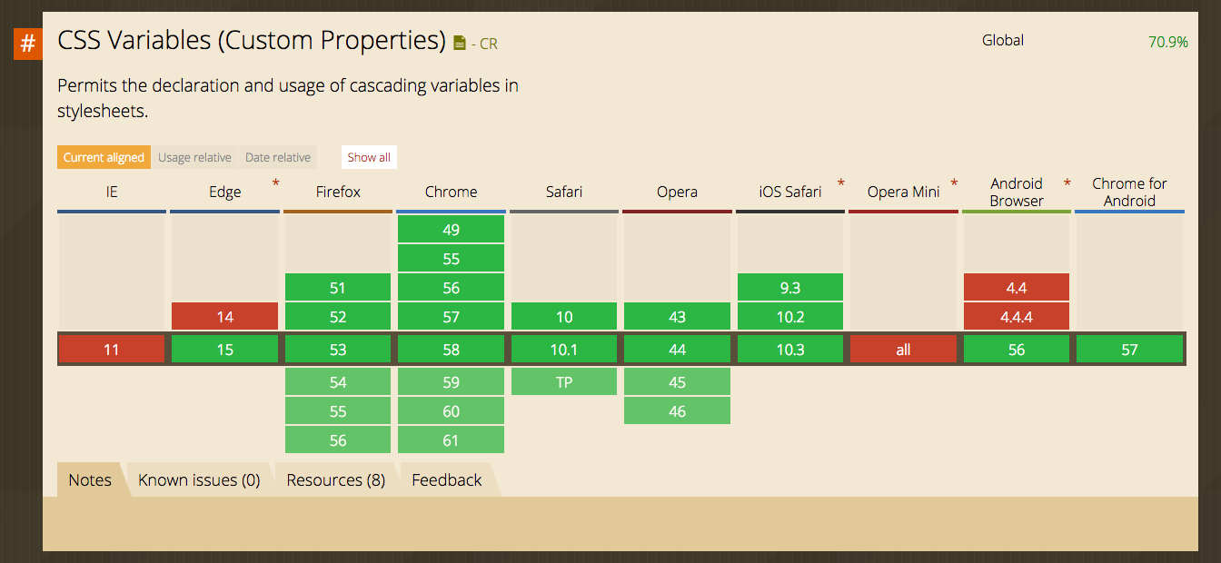The height and width of the screenshot is (563, 1221).
Task: Click the Chrome column header
Action: click(x=451, y=192)
